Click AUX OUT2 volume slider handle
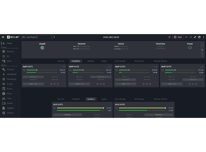 pos(165,108)
